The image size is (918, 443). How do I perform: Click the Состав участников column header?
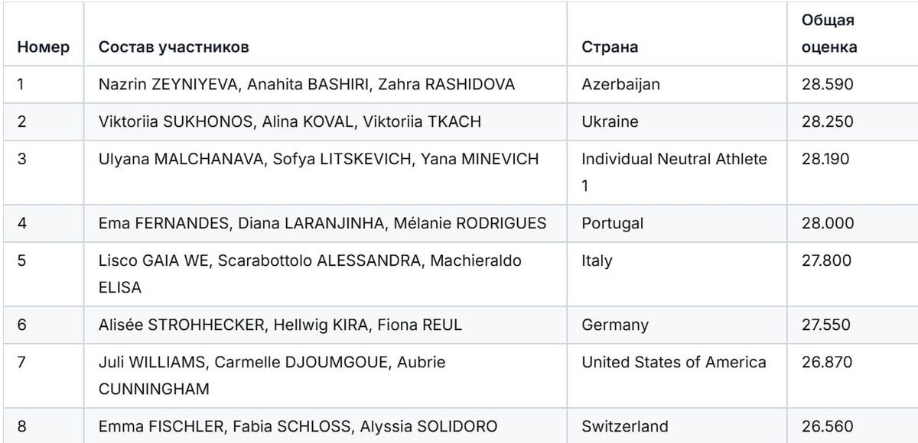[174, 47]
